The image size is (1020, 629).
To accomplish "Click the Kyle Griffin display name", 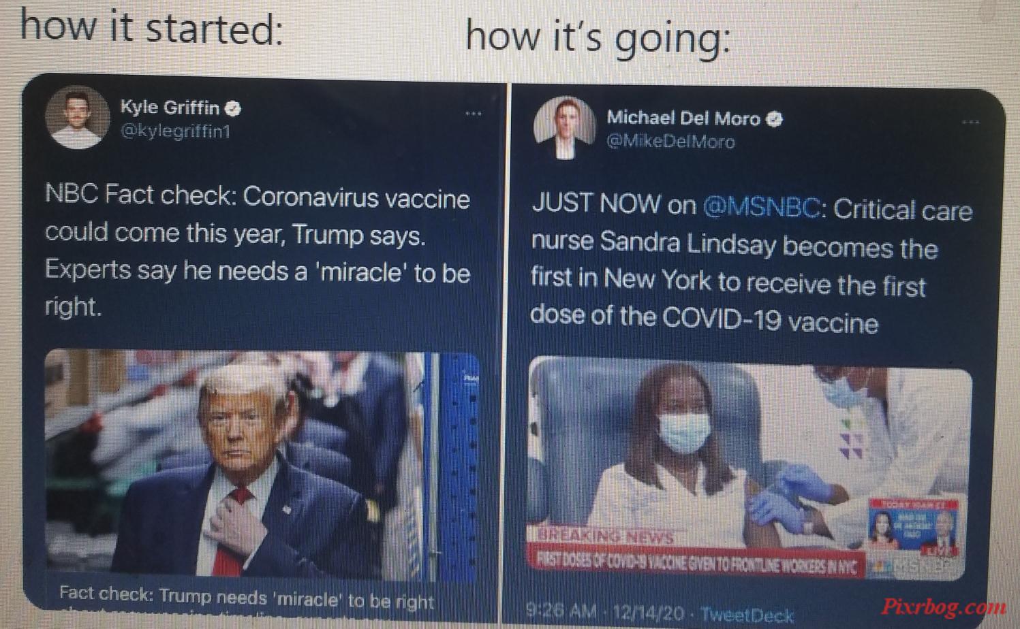I will 170,108.
